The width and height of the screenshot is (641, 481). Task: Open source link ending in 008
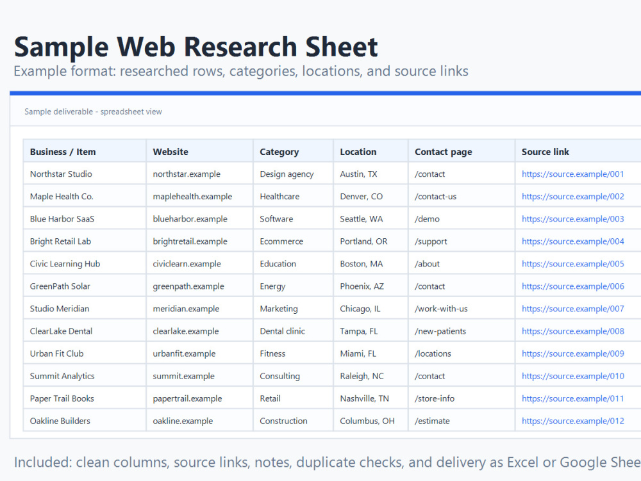coord(572,331)
